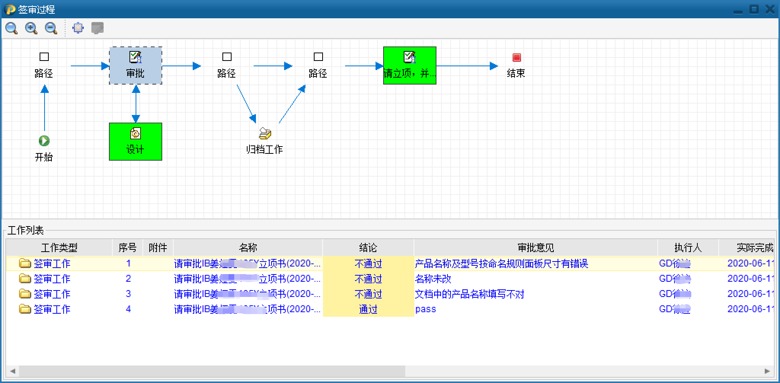The image size is (780, 383).
Task: Click 不通过 conclusion in row 2
Action: pyautogui.click(x=368, y=279)
